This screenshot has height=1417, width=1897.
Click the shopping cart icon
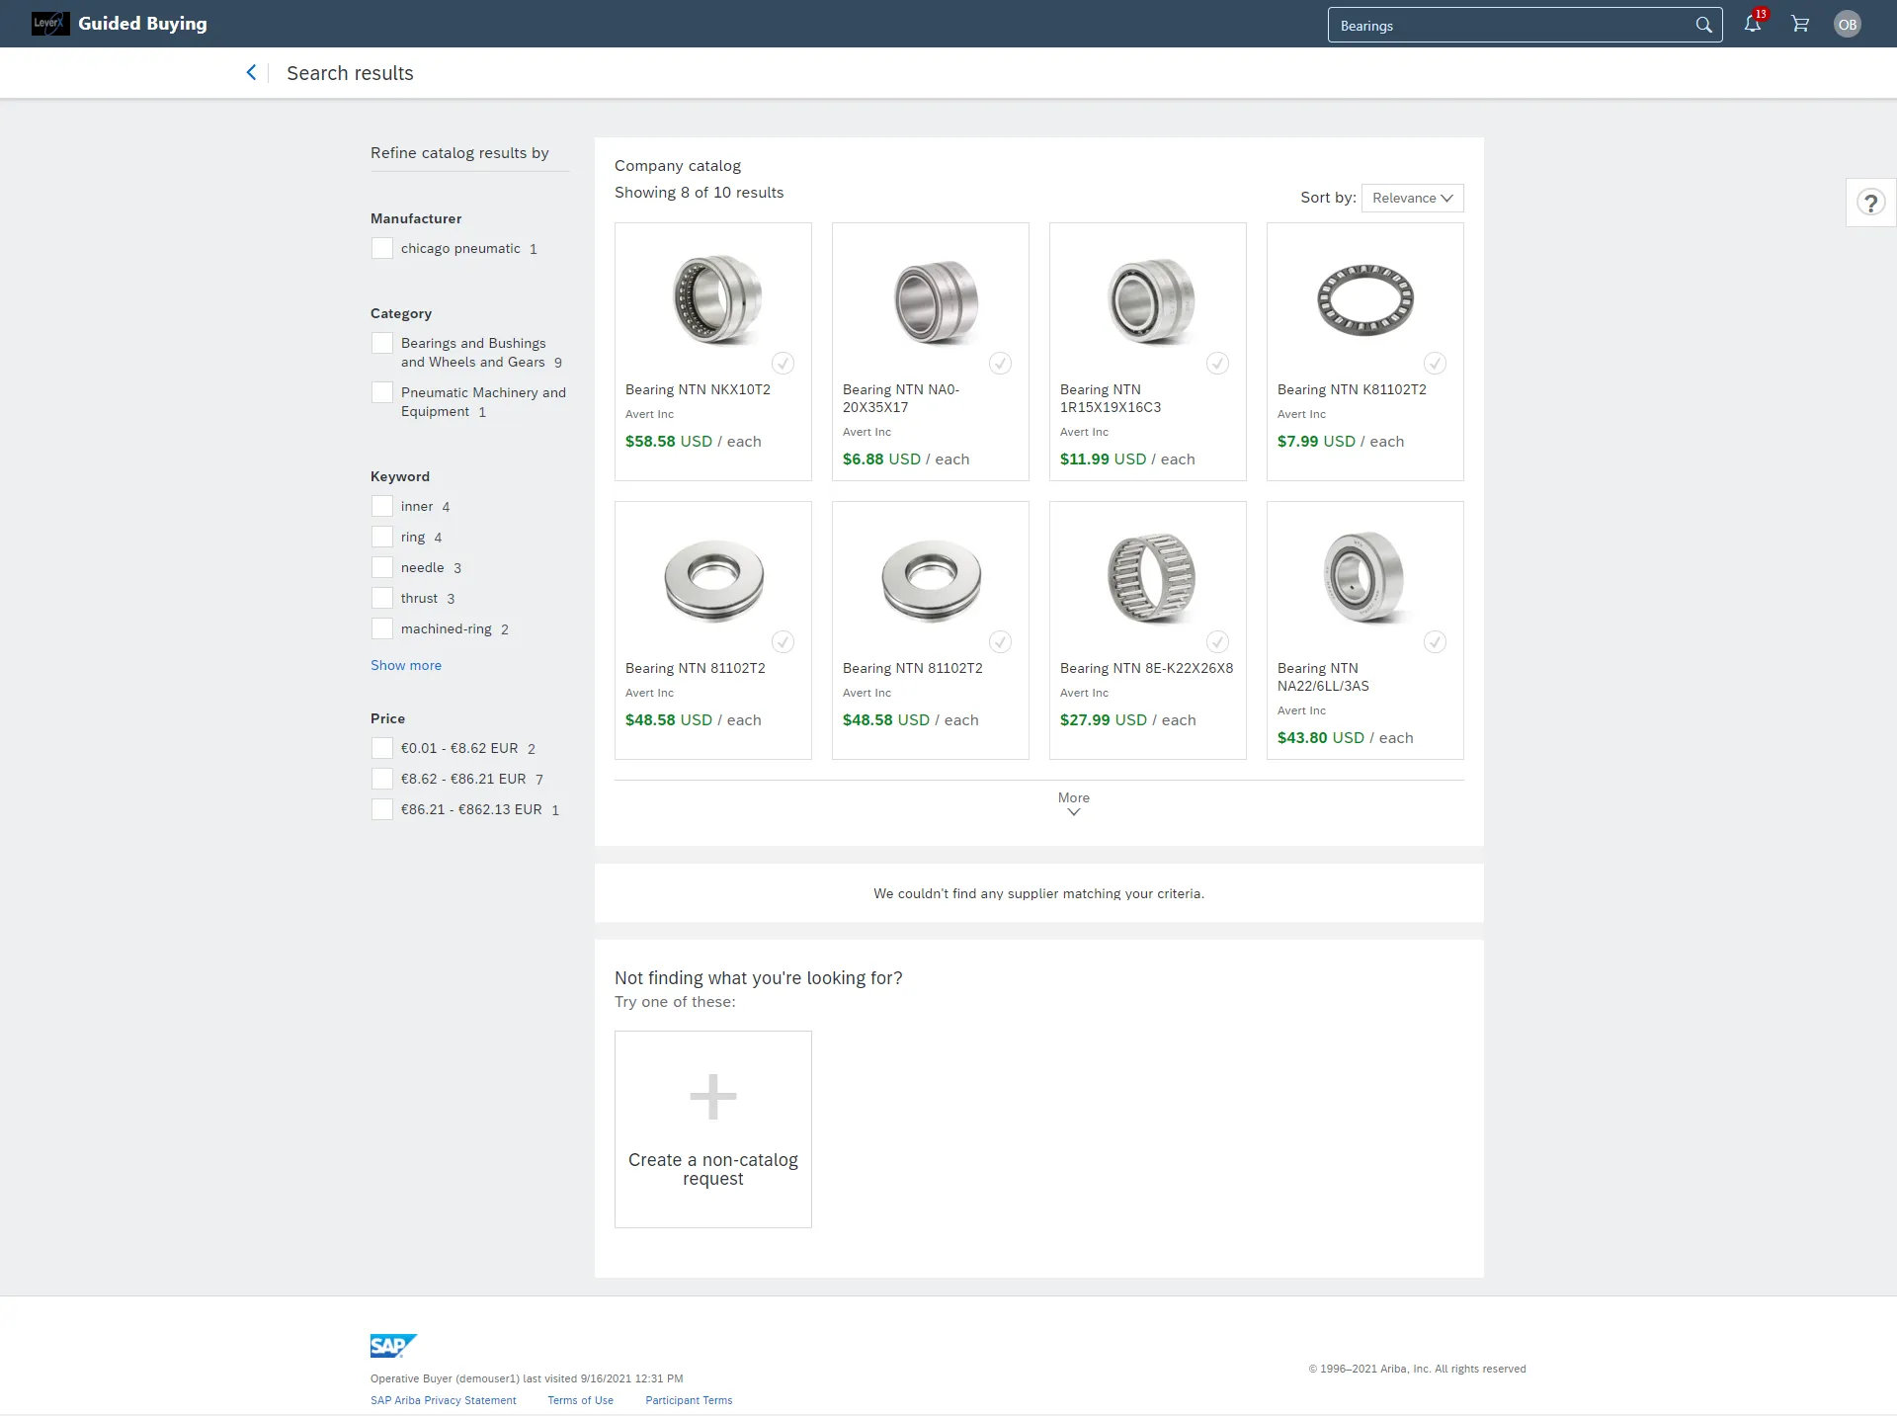(1799, 24)
